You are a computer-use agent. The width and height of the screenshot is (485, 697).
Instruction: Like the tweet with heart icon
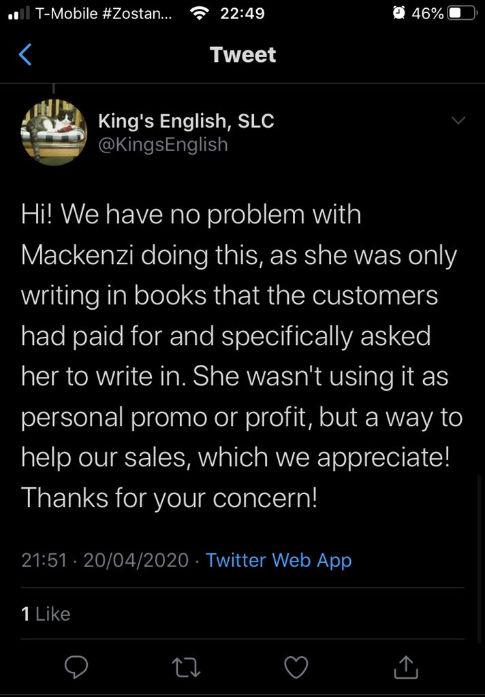coord(296,666)
